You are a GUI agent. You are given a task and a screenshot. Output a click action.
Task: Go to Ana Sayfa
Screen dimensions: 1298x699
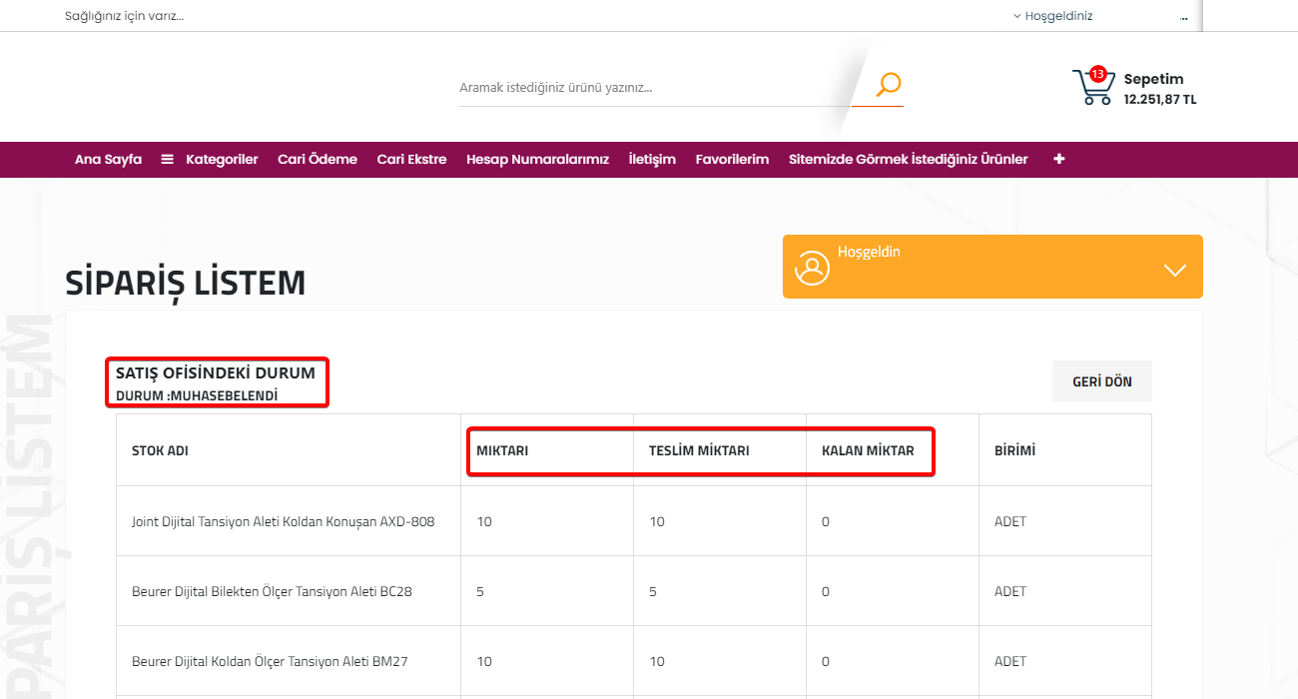click(108, 159)
